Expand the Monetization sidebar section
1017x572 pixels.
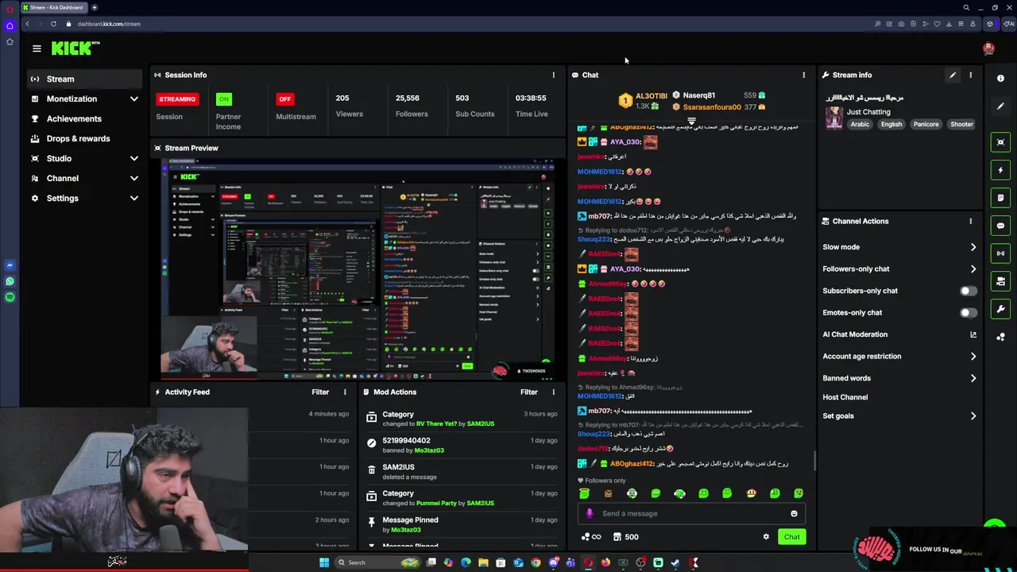(134, 99)
